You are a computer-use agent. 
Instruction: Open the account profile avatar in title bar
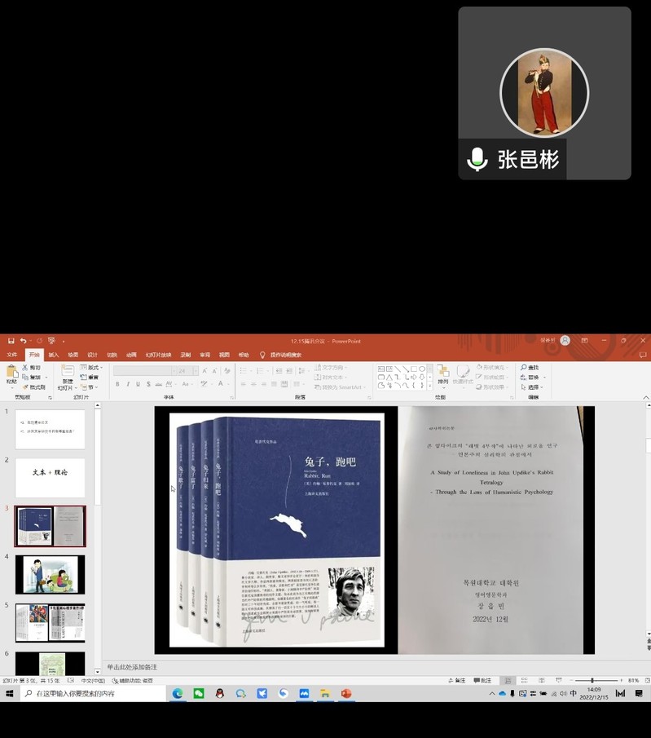565,340
